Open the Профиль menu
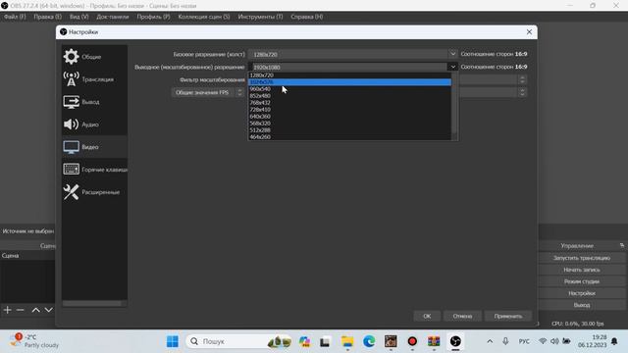Viewport: 628px width, 353px height. click(153, 17)
